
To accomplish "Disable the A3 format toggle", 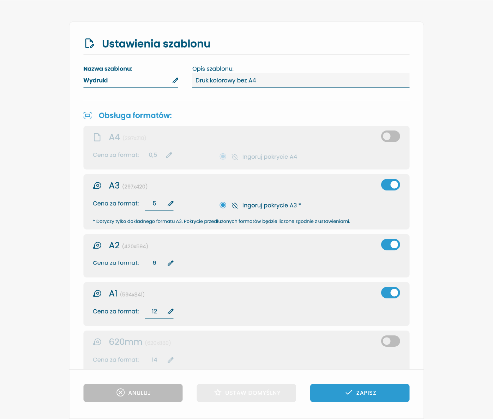I will (x=390, y=184).
